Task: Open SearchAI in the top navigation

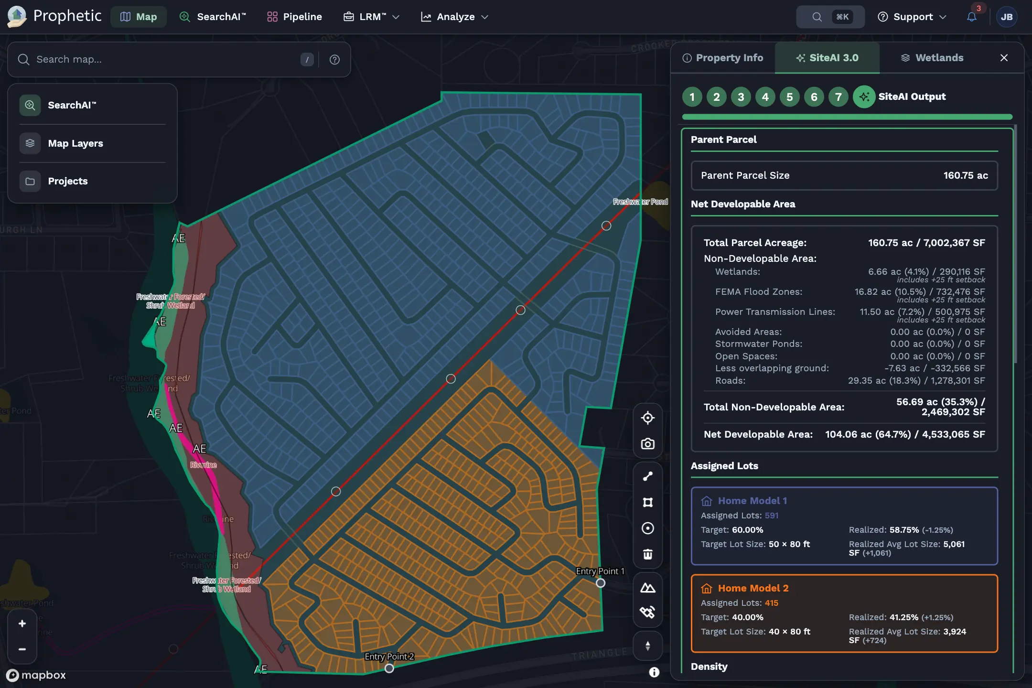Action: [213, 17]
